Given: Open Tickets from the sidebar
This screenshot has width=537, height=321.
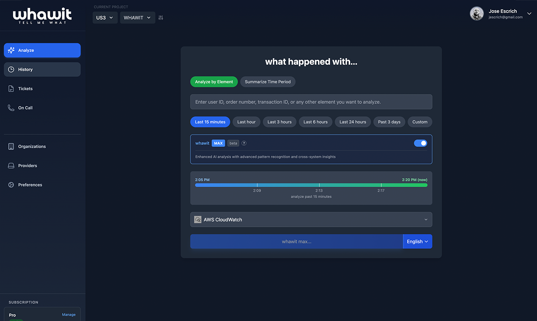Looking at the screenshot, I should pyautogui.click(x=42, y=89).
